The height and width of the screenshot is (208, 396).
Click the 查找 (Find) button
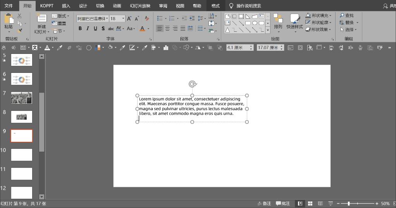click(347, 15)
